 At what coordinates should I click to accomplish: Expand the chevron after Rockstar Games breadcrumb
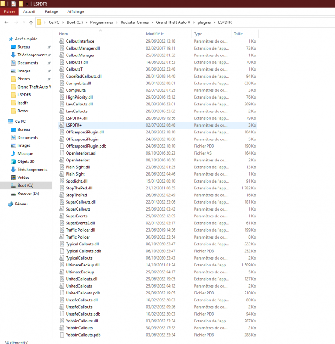(x=152, y=22)
